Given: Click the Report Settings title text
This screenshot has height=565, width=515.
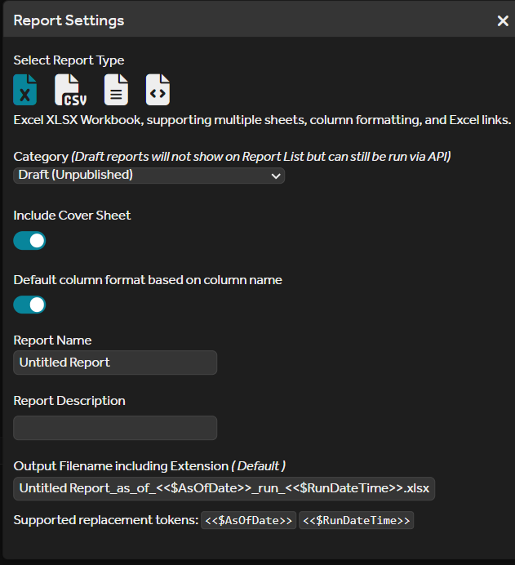Looking at the screenshot, I should (x=69, y=21).
